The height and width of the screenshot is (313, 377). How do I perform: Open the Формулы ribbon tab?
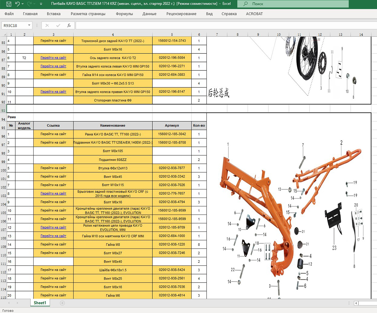(x=124, y=14)
